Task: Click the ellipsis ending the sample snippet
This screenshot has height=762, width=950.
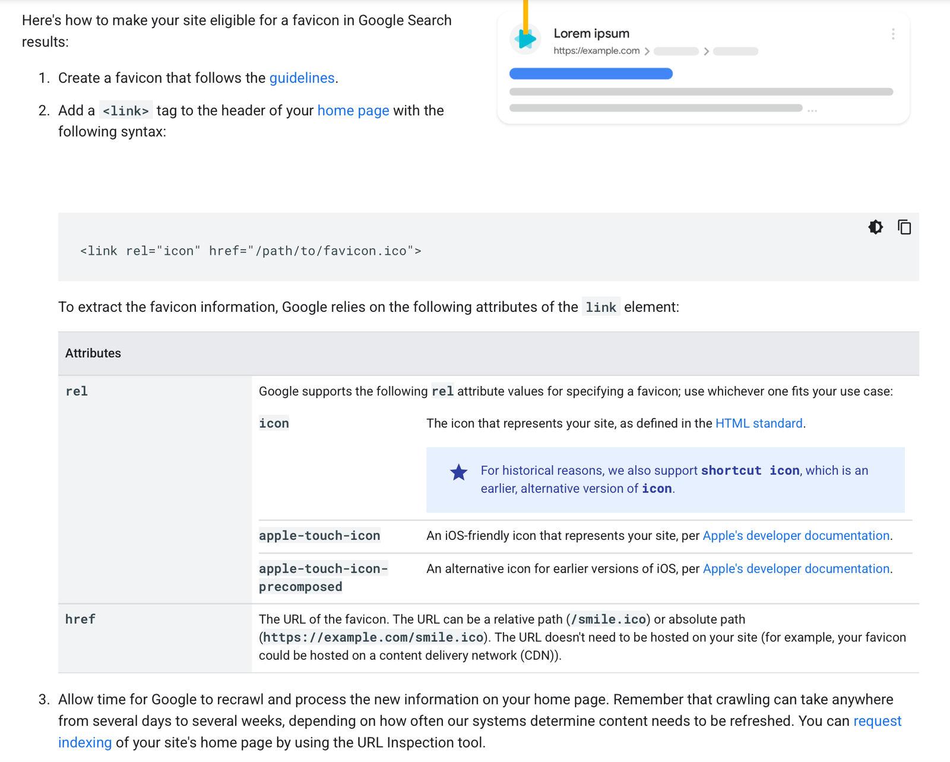Action: 812,110
